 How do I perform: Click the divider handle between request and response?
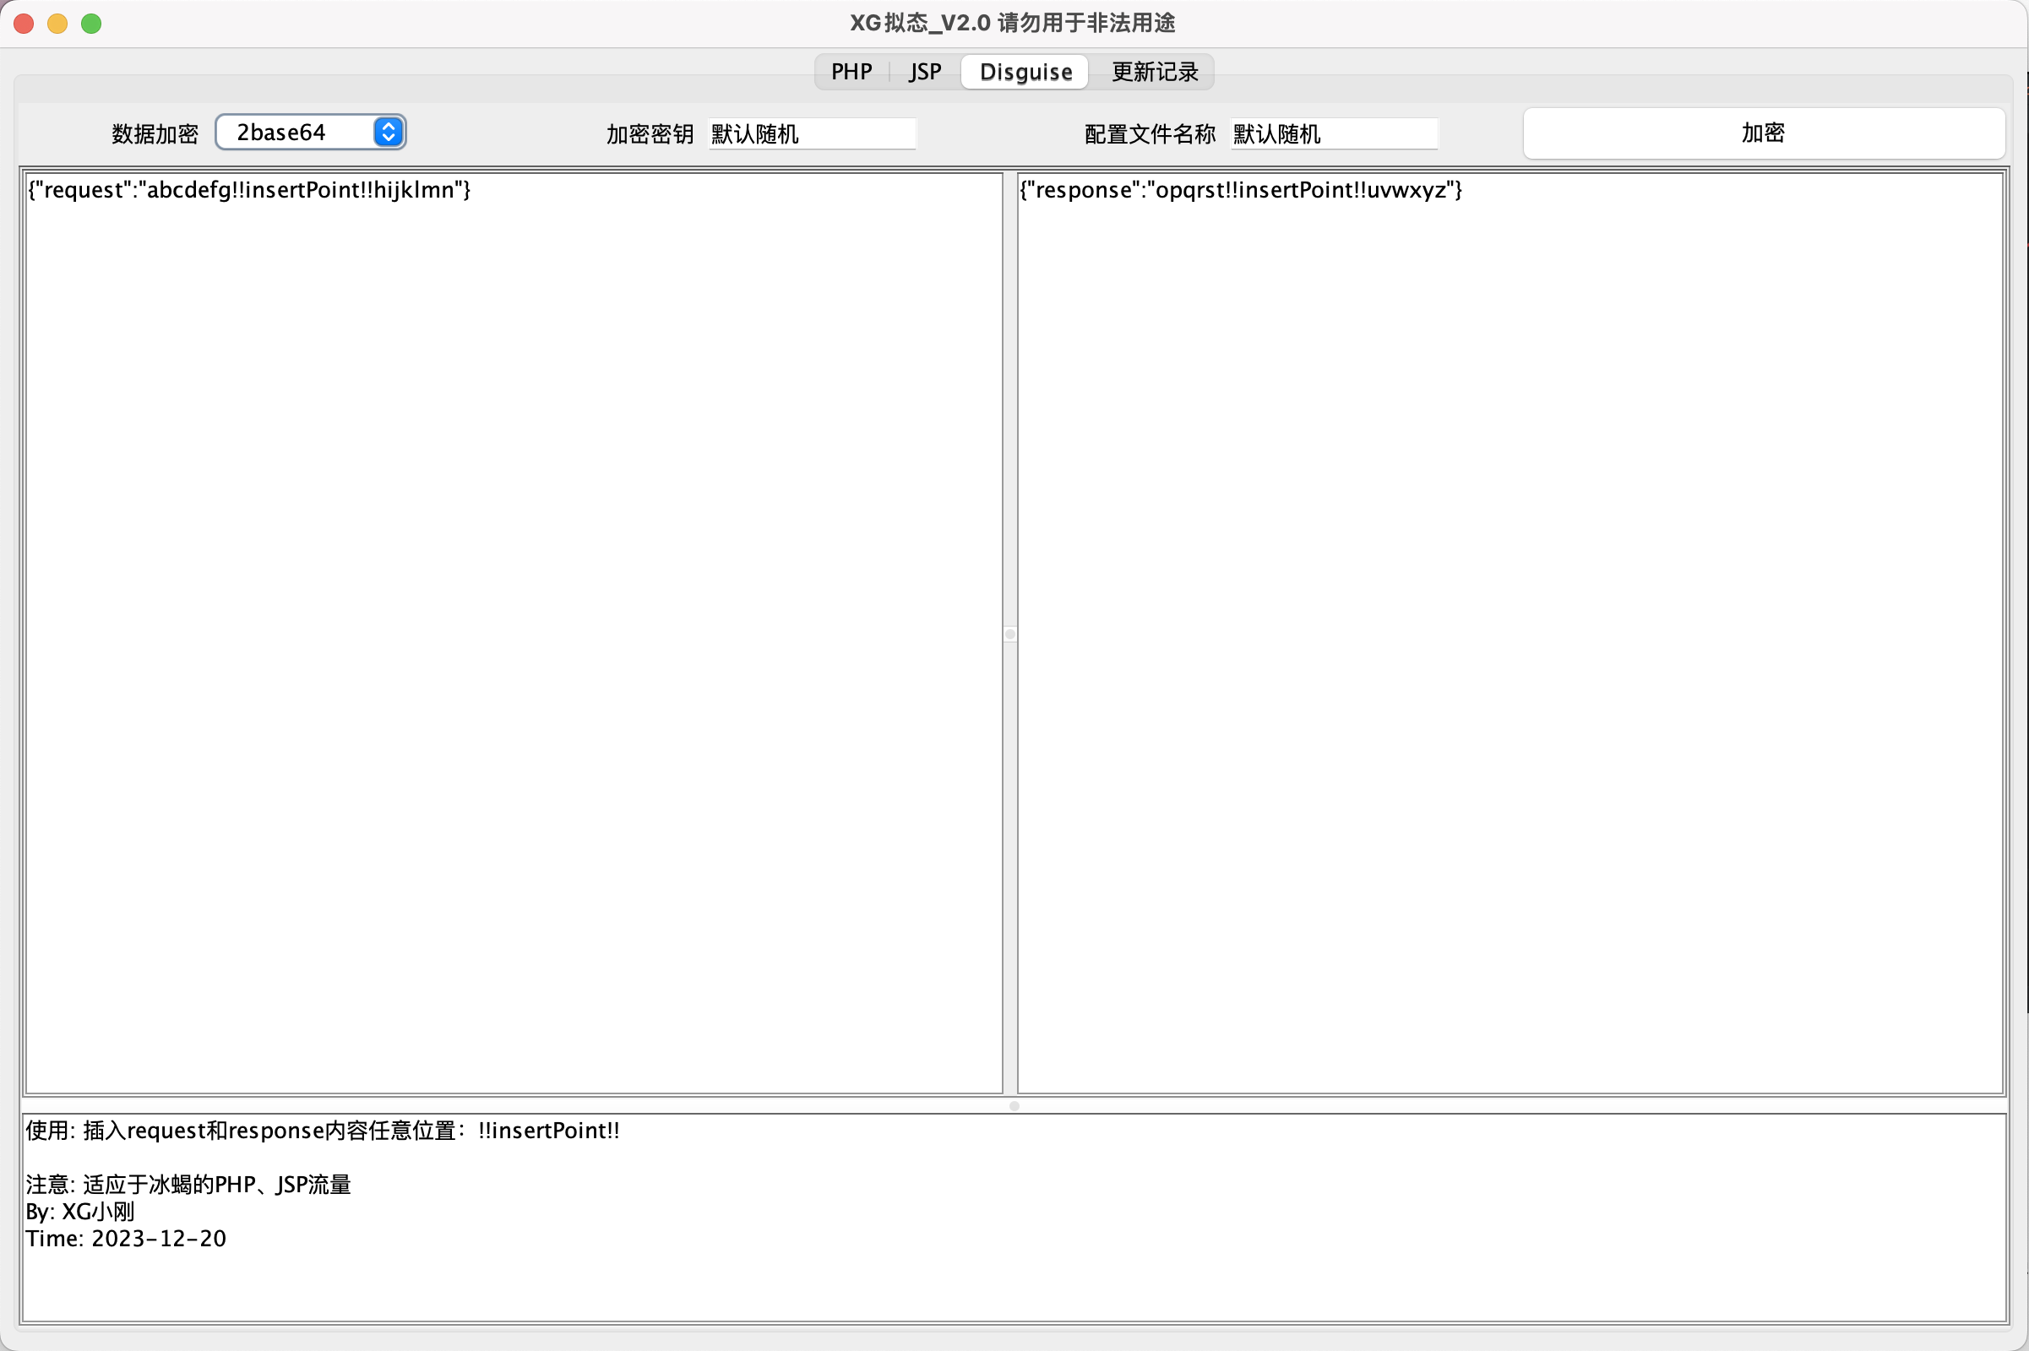1010,634
